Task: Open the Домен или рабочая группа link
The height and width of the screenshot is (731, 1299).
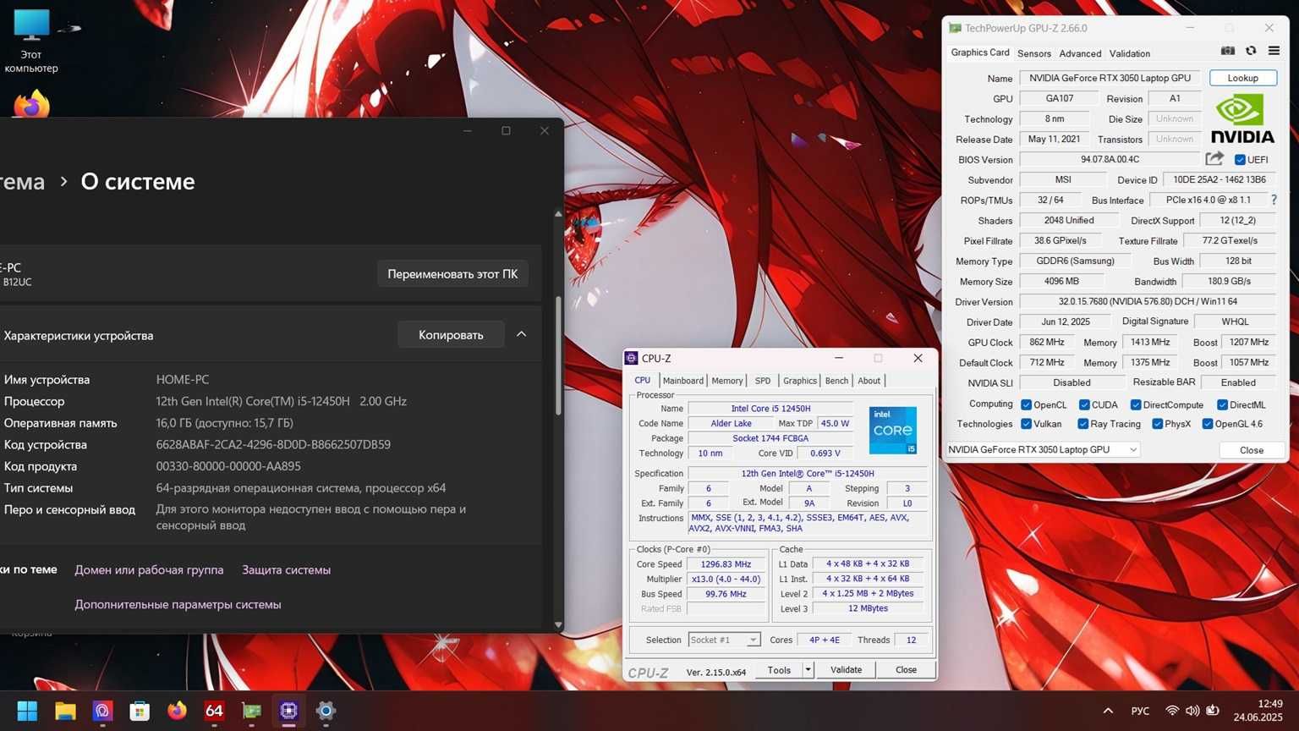Action: coord(149,569)
